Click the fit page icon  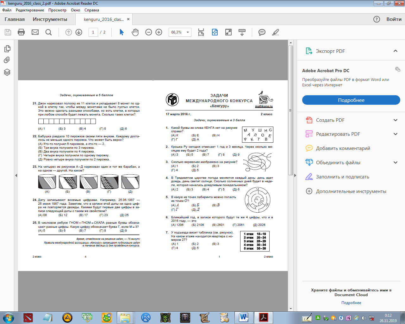pos(215,32)
